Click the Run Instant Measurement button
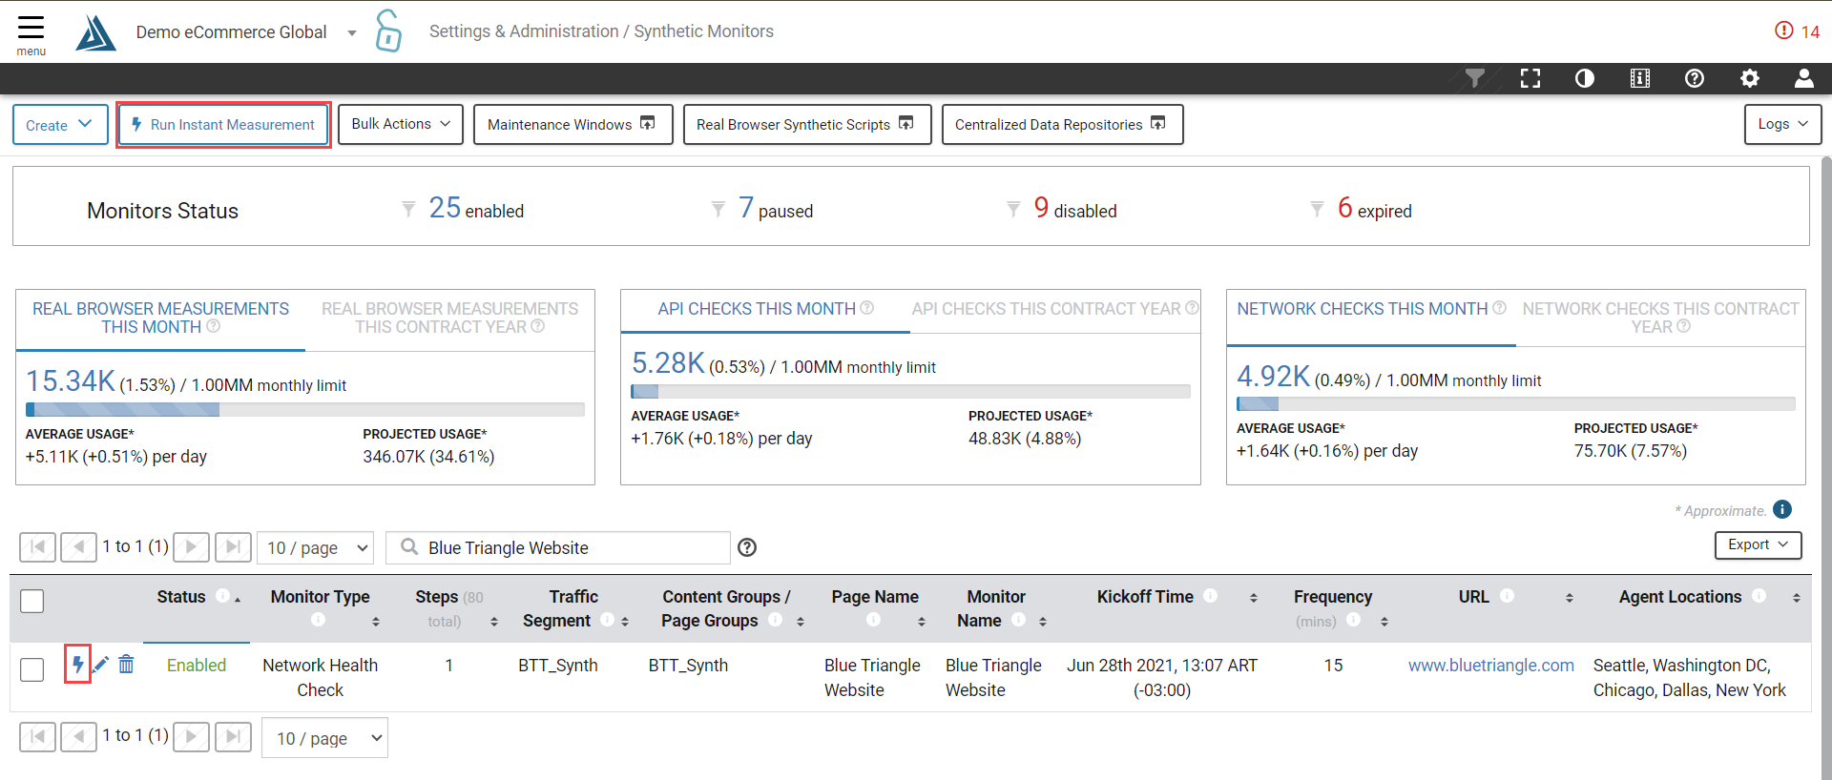The image size is (1832, 780). [x=223, y=125]
